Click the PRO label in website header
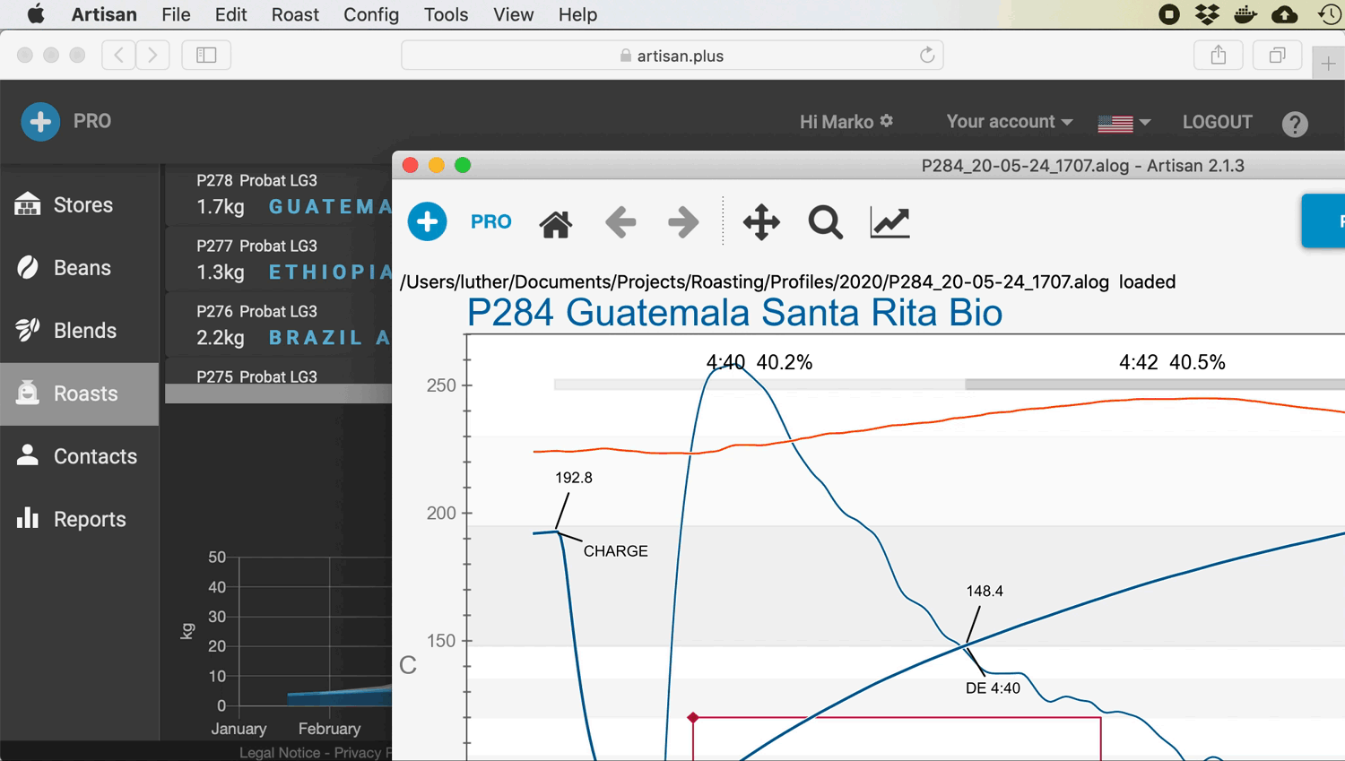 (92, 121)
